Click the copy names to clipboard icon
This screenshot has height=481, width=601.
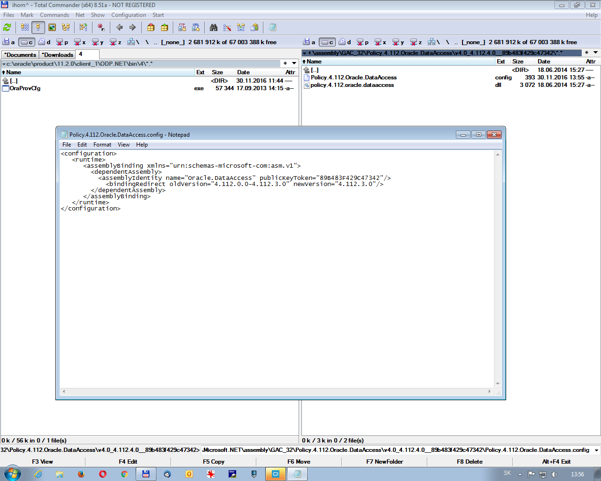[x=254, y=27]
